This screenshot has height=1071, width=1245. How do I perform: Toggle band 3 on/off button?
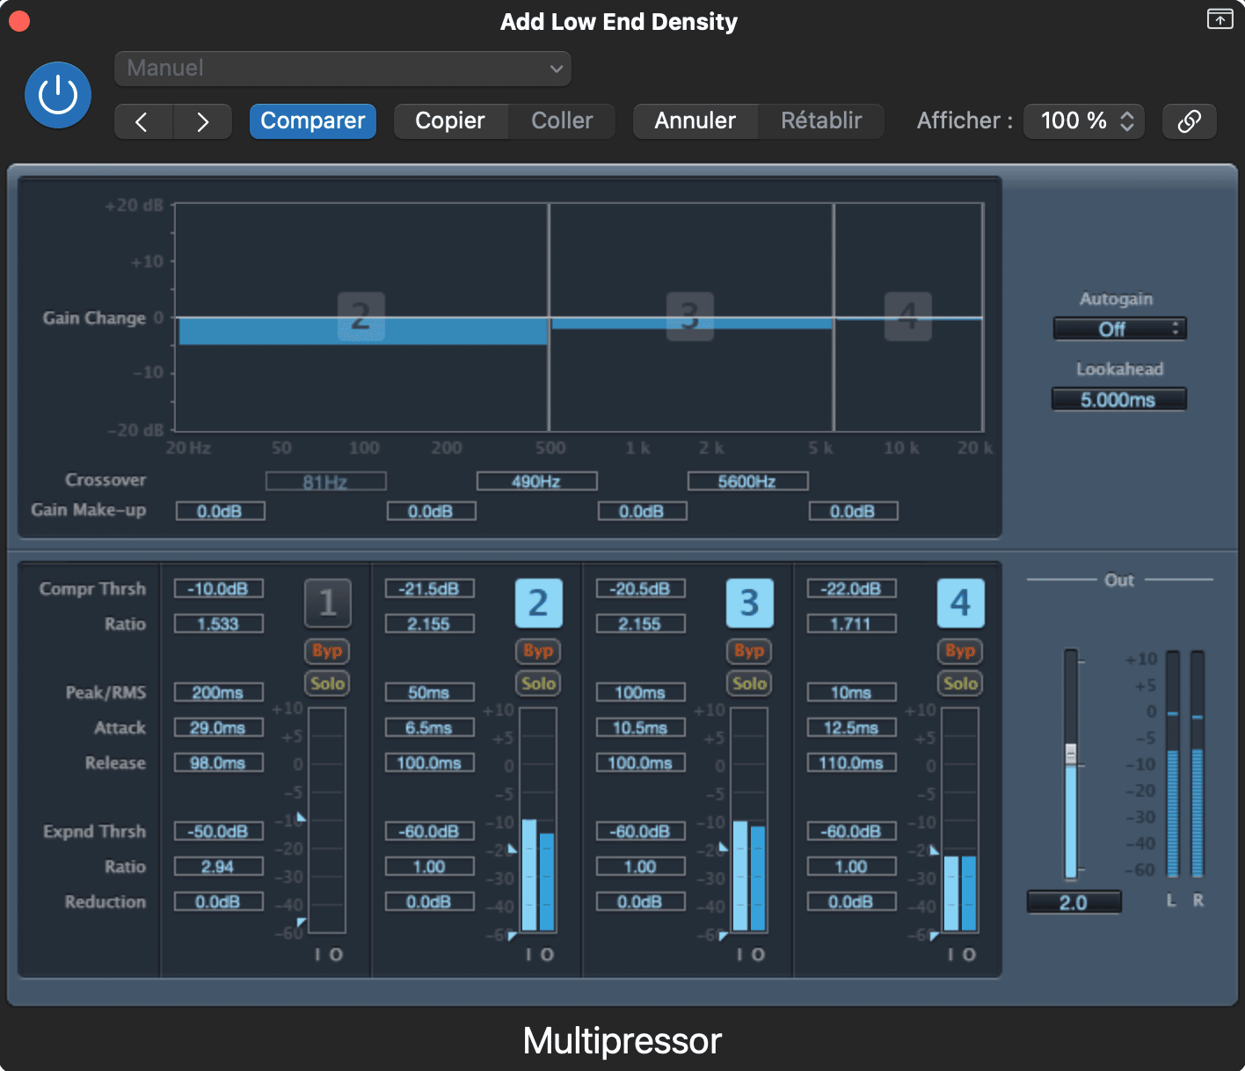pos(749,603)
